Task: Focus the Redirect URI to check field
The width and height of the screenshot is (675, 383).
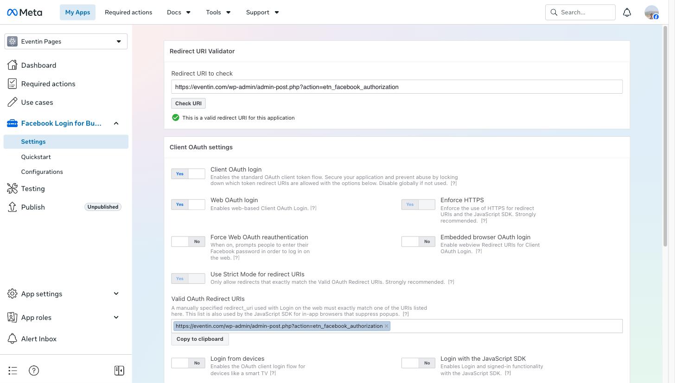Action: (397, 87)
